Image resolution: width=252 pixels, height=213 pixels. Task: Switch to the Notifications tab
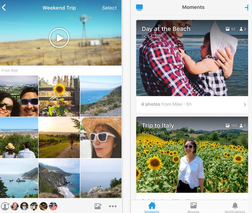235,207
